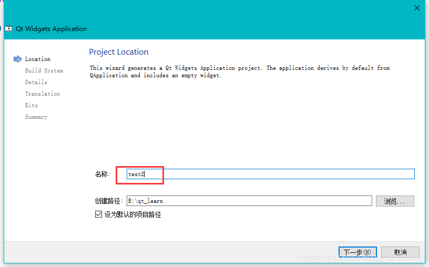Click the Qt Widgets Application title icon
This screenshot has width=429, height=267.
click(8, 29)
